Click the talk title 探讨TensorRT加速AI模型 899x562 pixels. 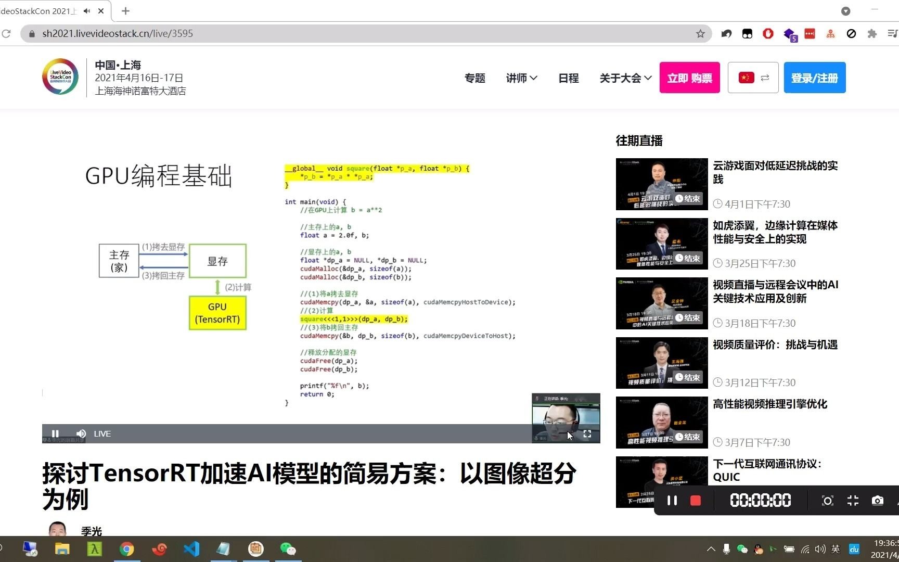[x=309, y=486]
